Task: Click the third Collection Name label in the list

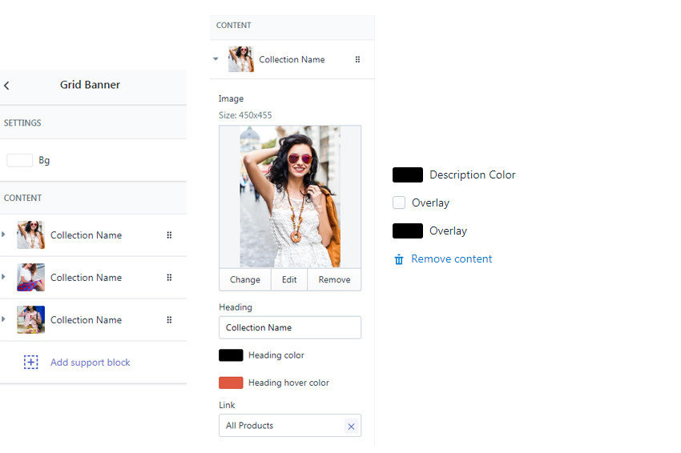Action: click(86, 320)
